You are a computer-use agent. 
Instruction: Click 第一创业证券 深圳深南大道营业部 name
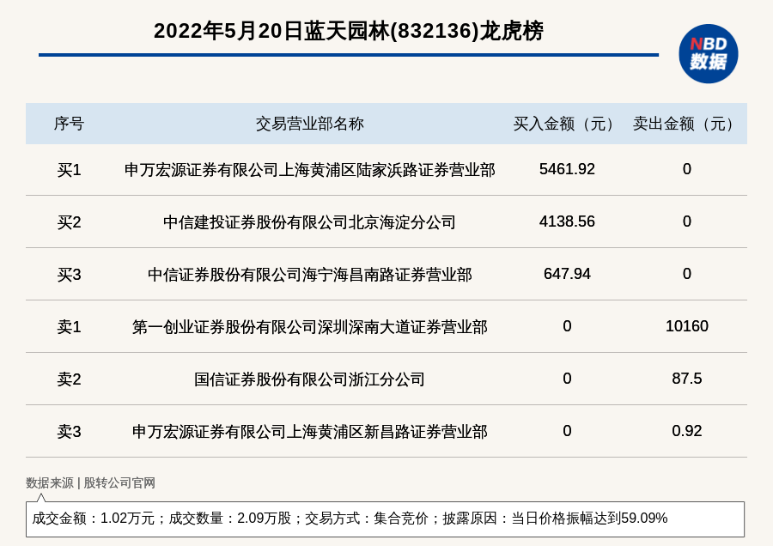pyautogui.click(x=309, y=327)
